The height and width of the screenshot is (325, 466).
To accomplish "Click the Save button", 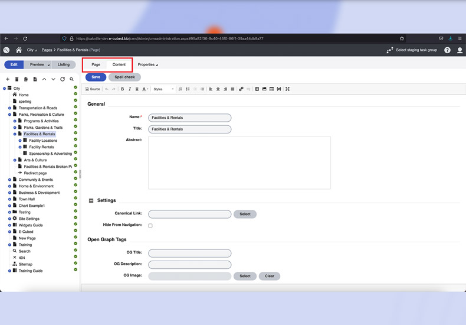I will (96, 77).
